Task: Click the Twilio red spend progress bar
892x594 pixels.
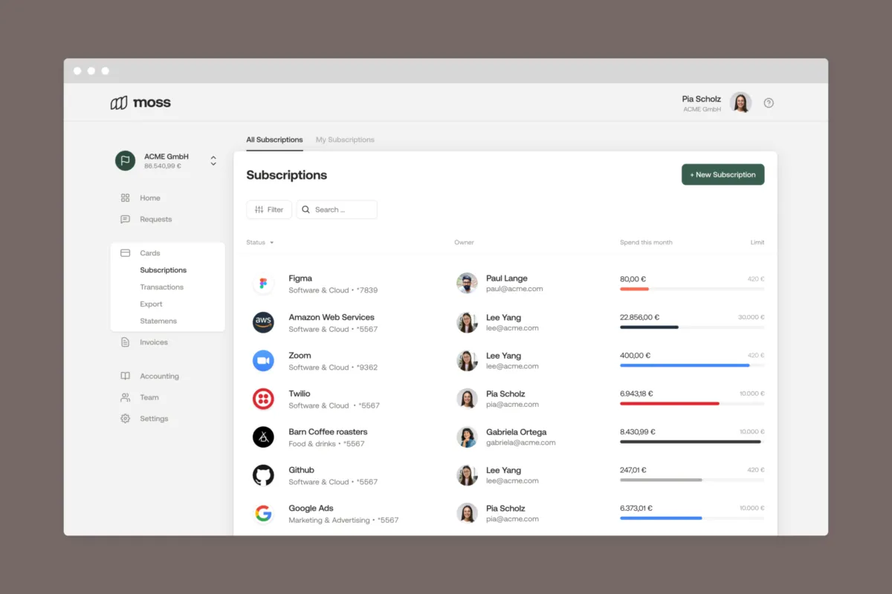Action: 670,403
